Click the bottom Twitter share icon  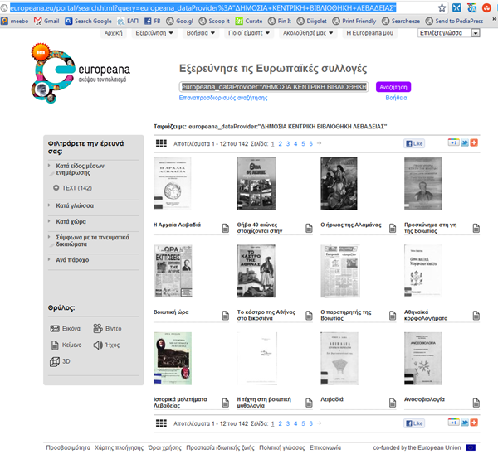pos(465,423)
